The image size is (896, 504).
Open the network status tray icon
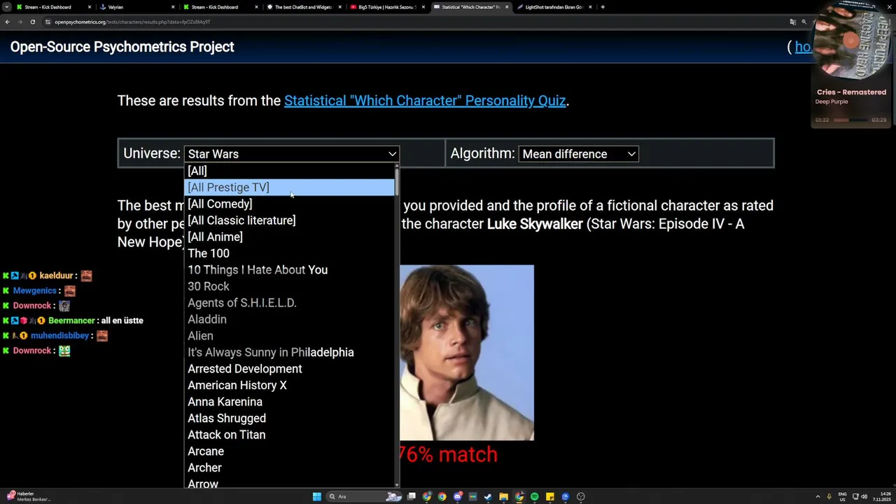point(855,496)
